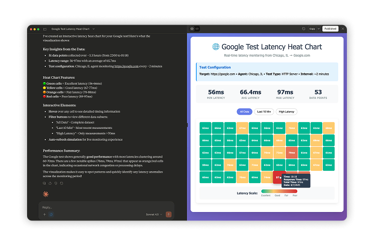This screenshot has height=246, width=374.
Task: Open the Sonnet 4.5 model selector
Action: pos(154,215)
